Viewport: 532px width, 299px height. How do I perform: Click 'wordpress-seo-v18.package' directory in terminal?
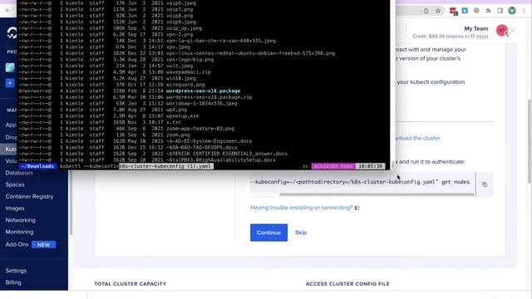click(x=203, y=91)
